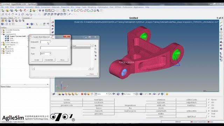Click the sdstc loadstep tree item
The image size is (224, 126).
coord(9,47)
